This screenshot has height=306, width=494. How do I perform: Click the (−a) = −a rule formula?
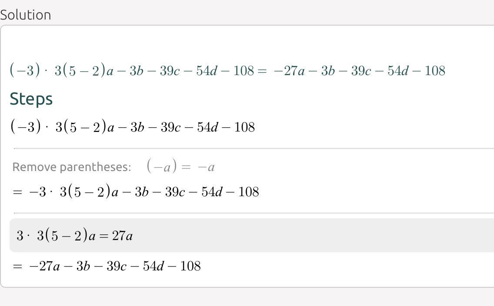tap(181, 166)
